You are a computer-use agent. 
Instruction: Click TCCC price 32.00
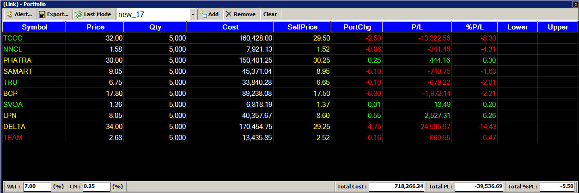tap(114, 38)
